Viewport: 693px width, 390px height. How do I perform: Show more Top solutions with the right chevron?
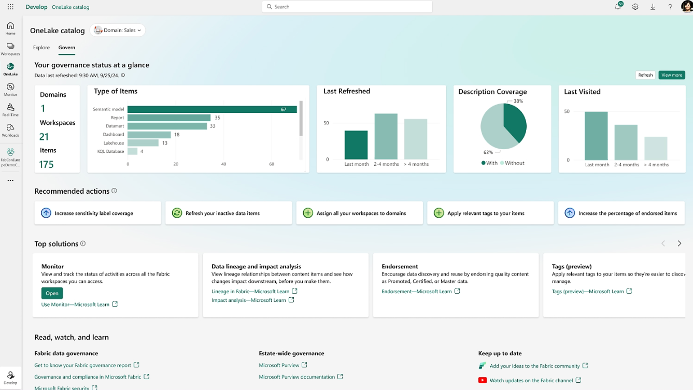click(679, 243)
